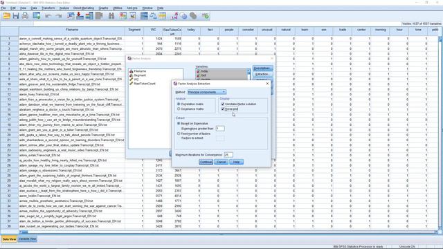Open the Method dropdown showing Principal components
Screen dimensions: 443x249
click(207, 92)
